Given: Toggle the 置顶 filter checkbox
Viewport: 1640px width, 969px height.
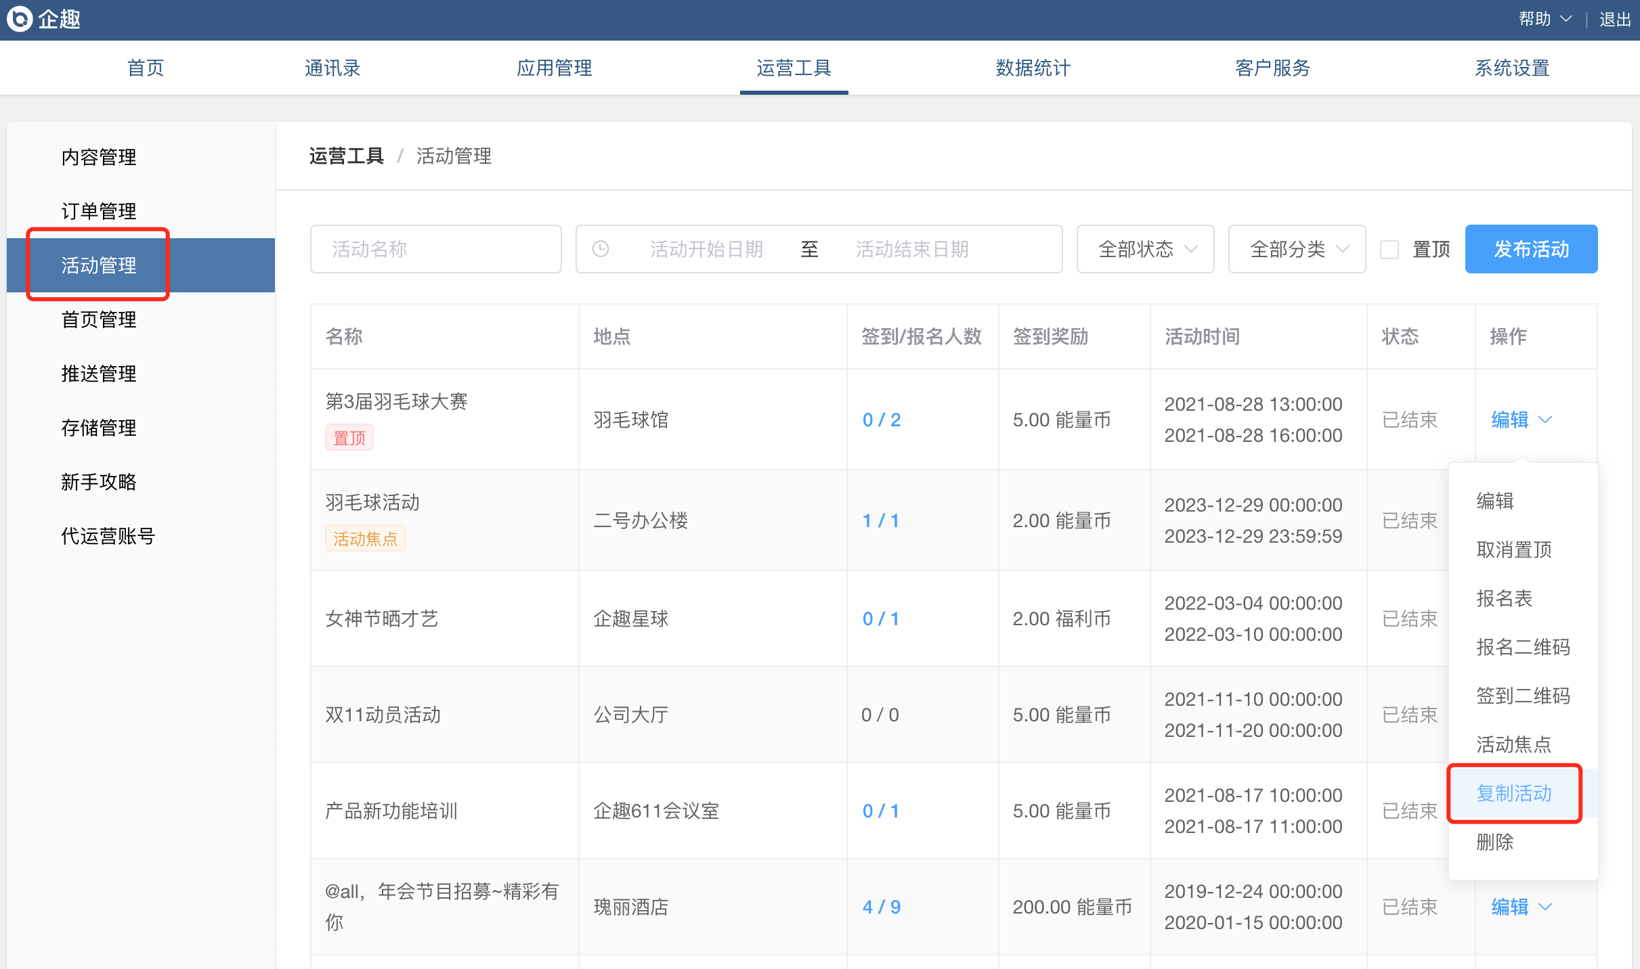Looking at the screenshot, I should point(1389,250).
